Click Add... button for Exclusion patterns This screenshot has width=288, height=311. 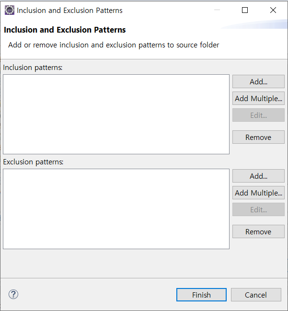click(x=258, y=176)
